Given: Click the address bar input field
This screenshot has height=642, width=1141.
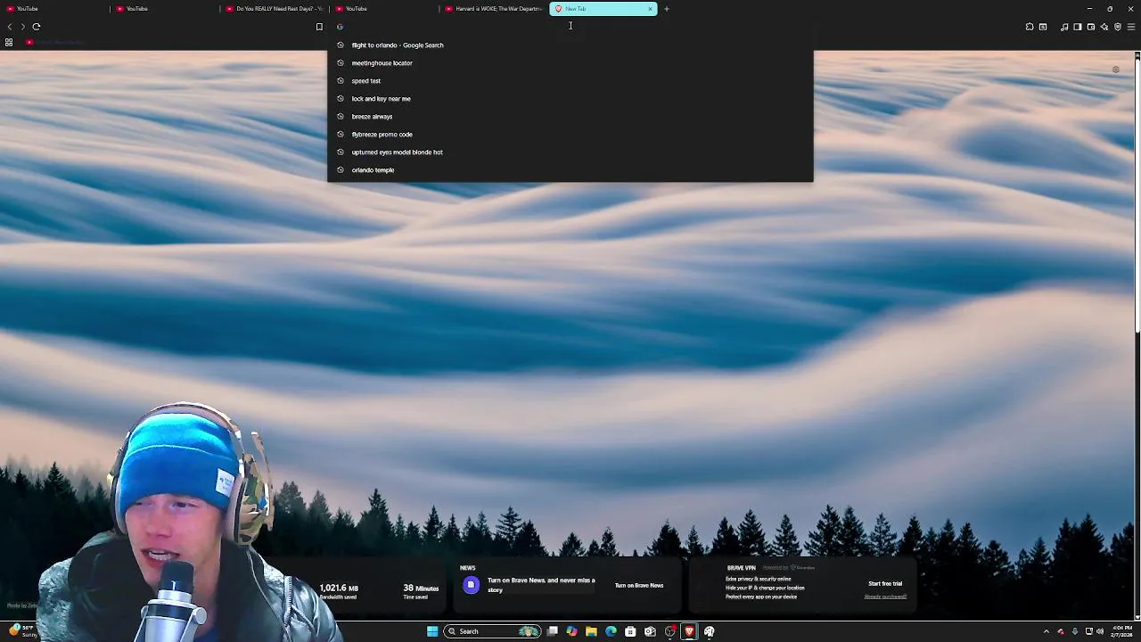Looking at the screenshot, I should [570, 27].
